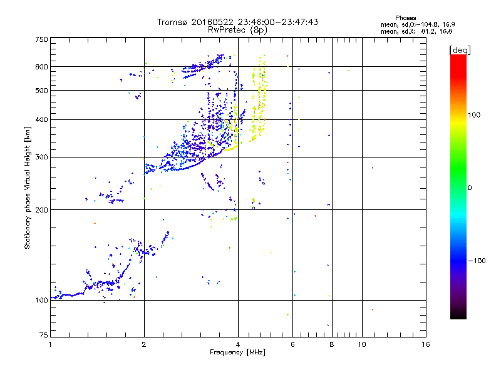501x375 pixels.
Task: Click the '6' frequency axis label
Action: point(292,344)
